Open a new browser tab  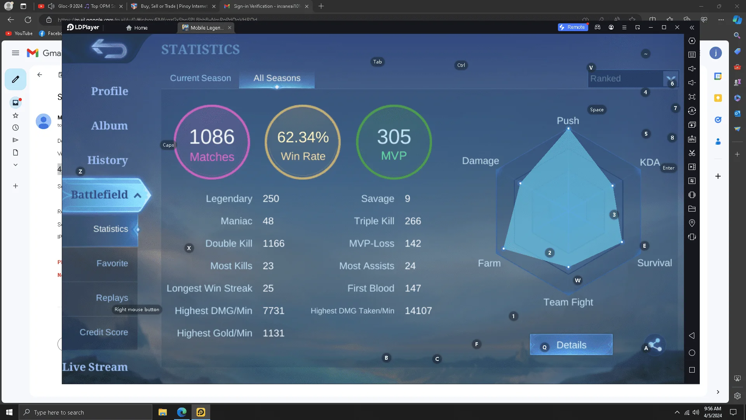(321, 6)
